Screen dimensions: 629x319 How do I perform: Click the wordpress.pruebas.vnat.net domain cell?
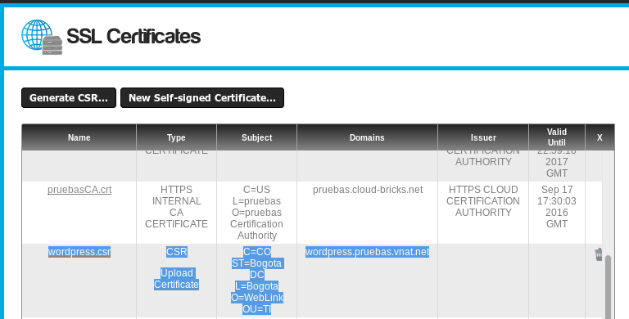pos(367,252)
